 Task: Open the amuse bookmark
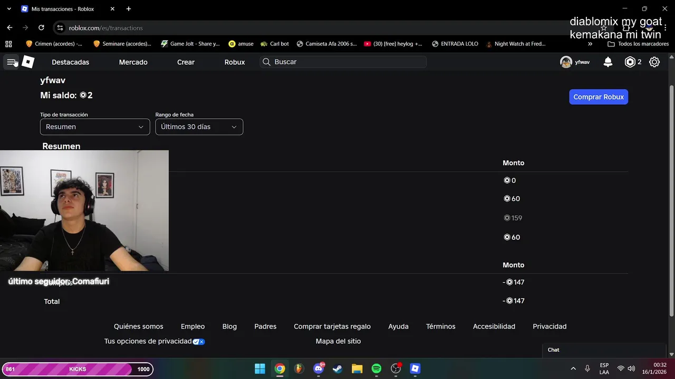click(241, 44)
